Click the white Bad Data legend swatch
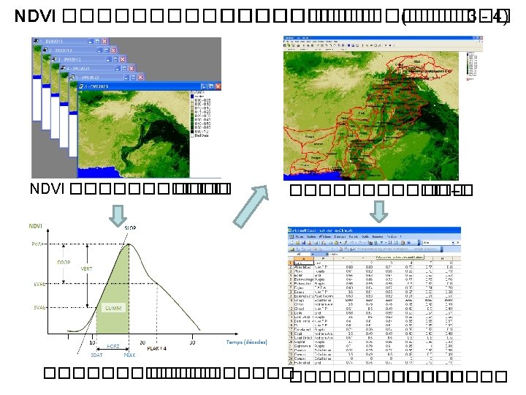Screen dimensions: 526x395 coord(192,135)
